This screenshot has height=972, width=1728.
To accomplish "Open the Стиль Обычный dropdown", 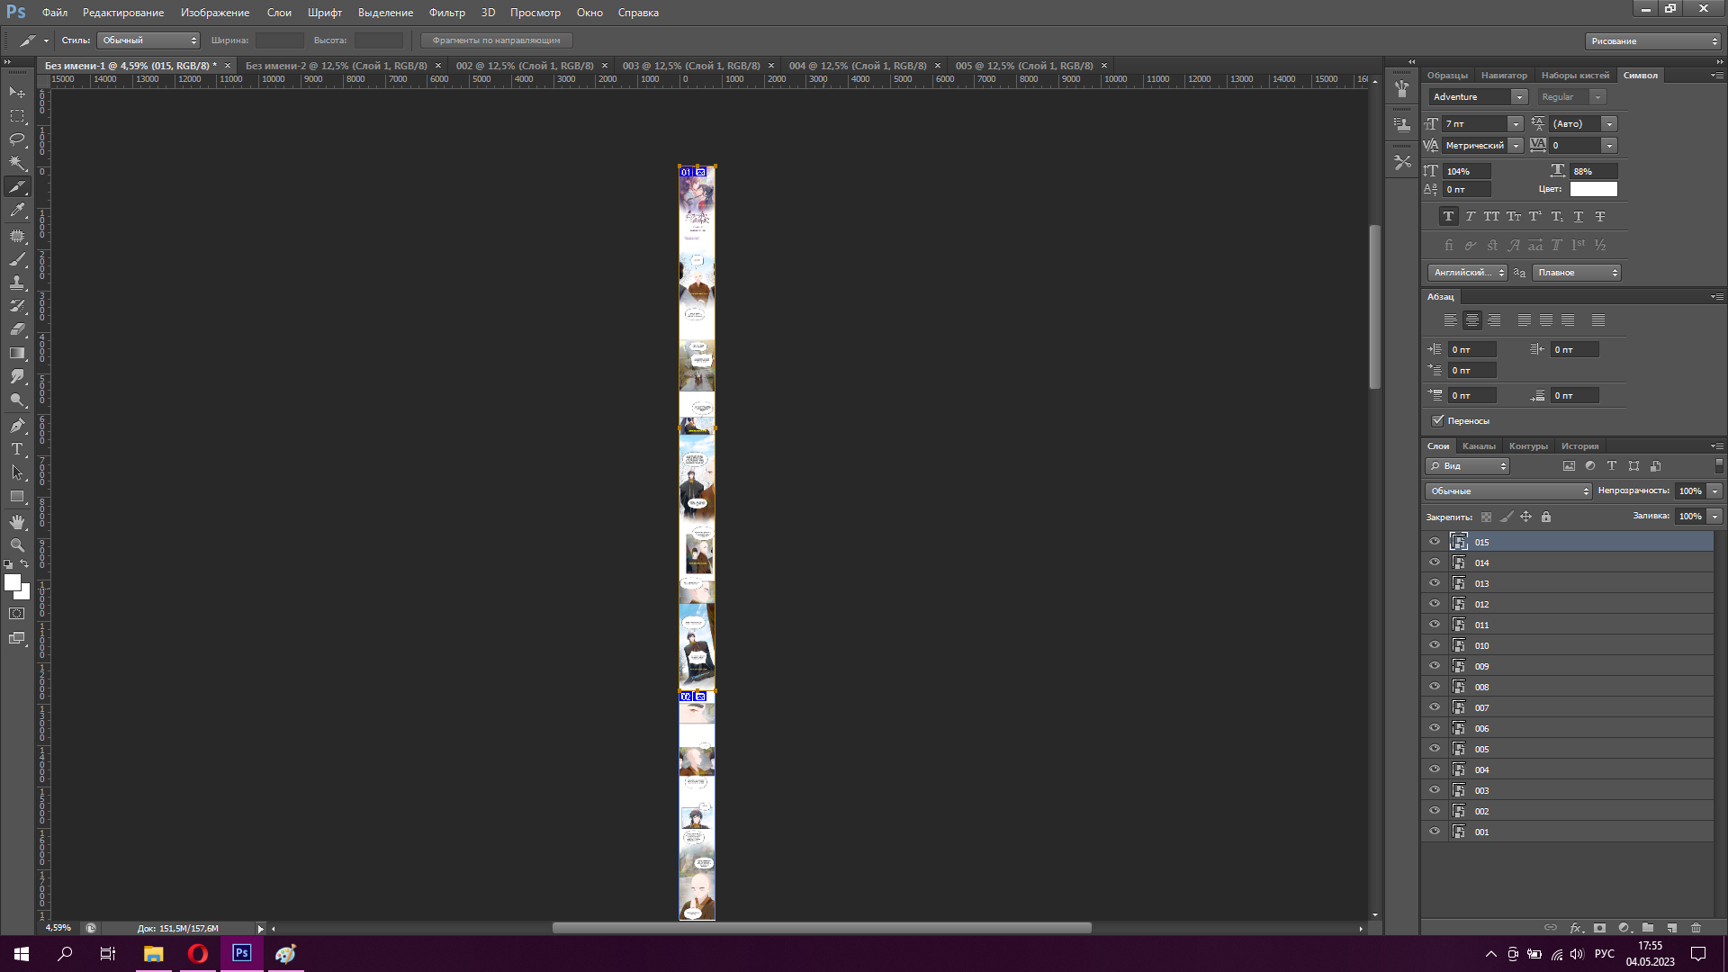I will pos(148,40).
